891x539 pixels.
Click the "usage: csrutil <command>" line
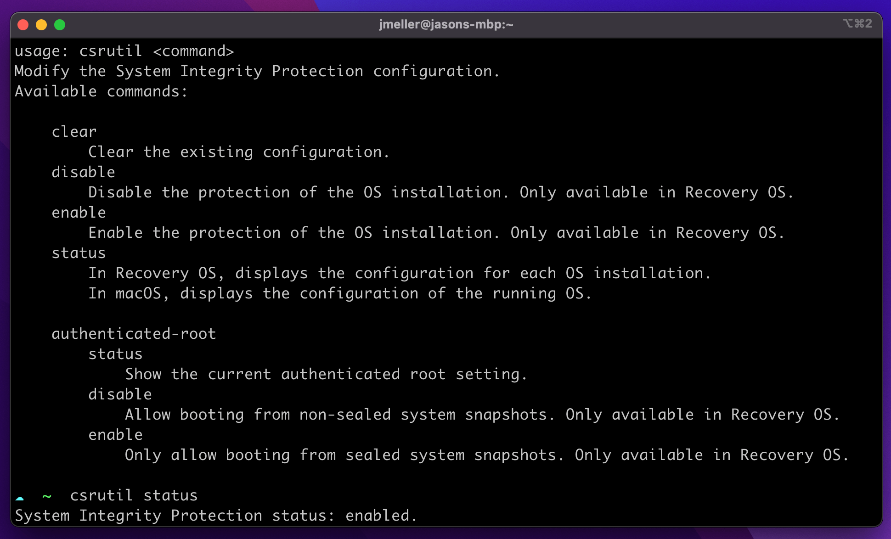[x=124, y=51]
